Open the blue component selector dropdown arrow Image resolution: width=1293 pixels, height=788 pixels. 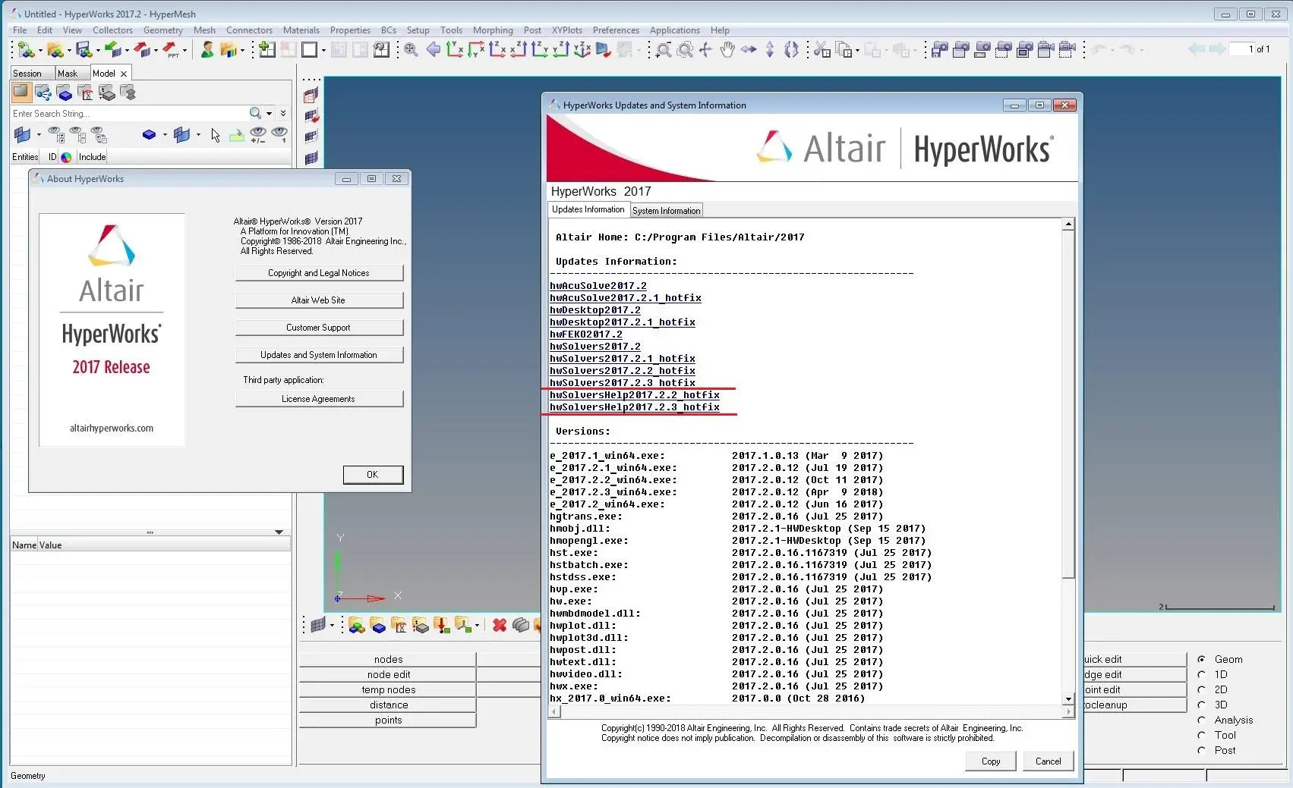[x=164, y=135]
